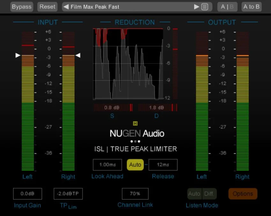Click the three dots below the logo

[x=135, y=141]
